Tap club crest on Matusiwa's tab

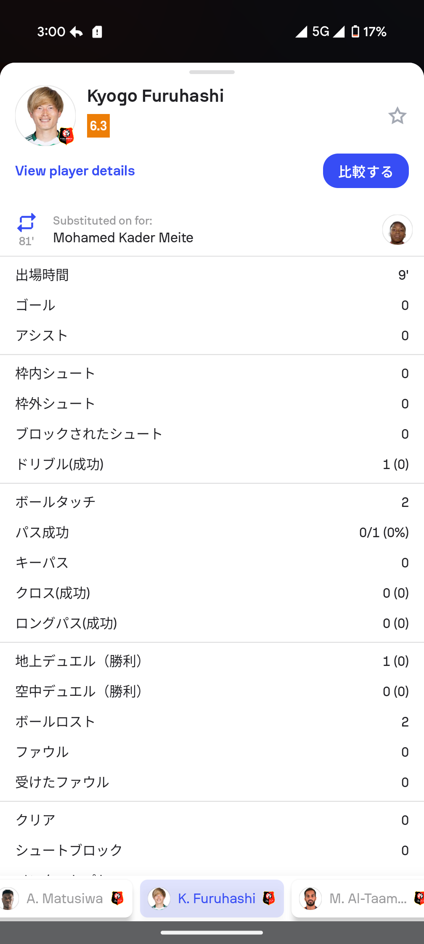[117, 898]
